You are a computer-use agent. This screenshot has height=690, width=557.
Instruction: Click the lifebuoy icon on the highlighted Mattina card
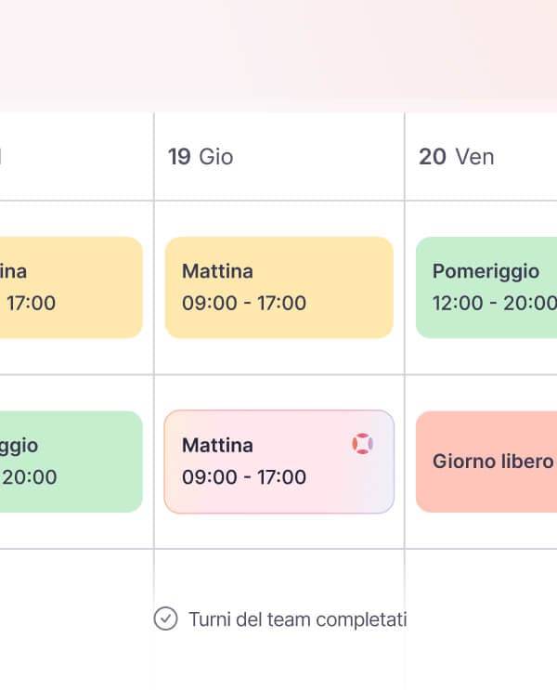click(363, 444)
